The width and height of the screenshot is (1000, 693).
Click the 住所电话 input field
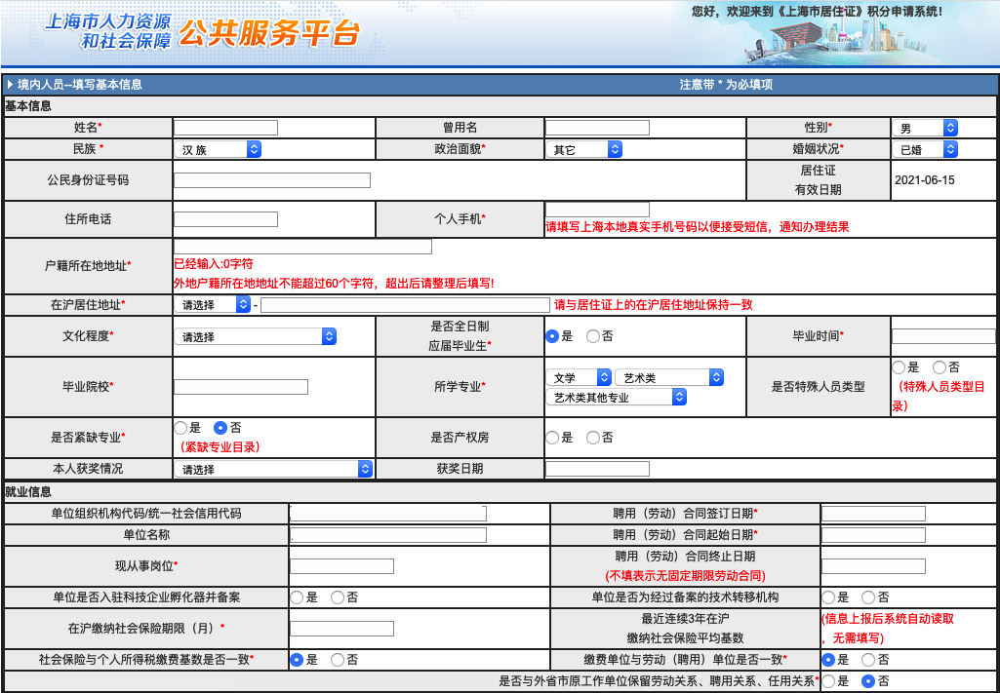pos(225,219)
